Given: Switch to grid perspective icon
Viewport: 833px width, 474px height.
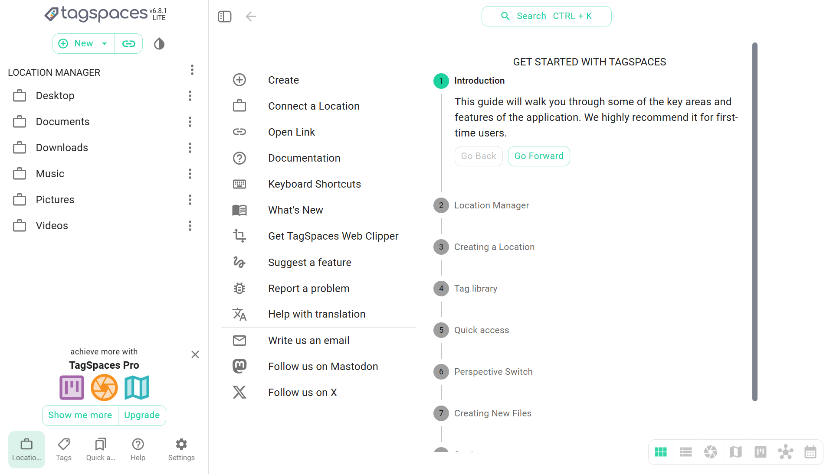Looking at the screenshot, I should pos(661,452).
